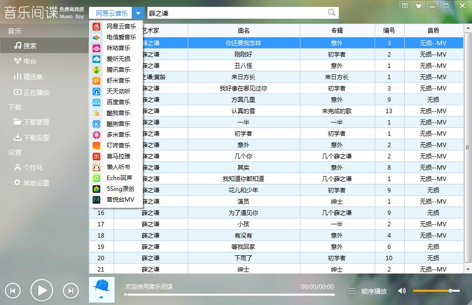Viewport: 472px width, 305px height.
Task: Select the song 等我回家
Action: (x=243, y=247)
